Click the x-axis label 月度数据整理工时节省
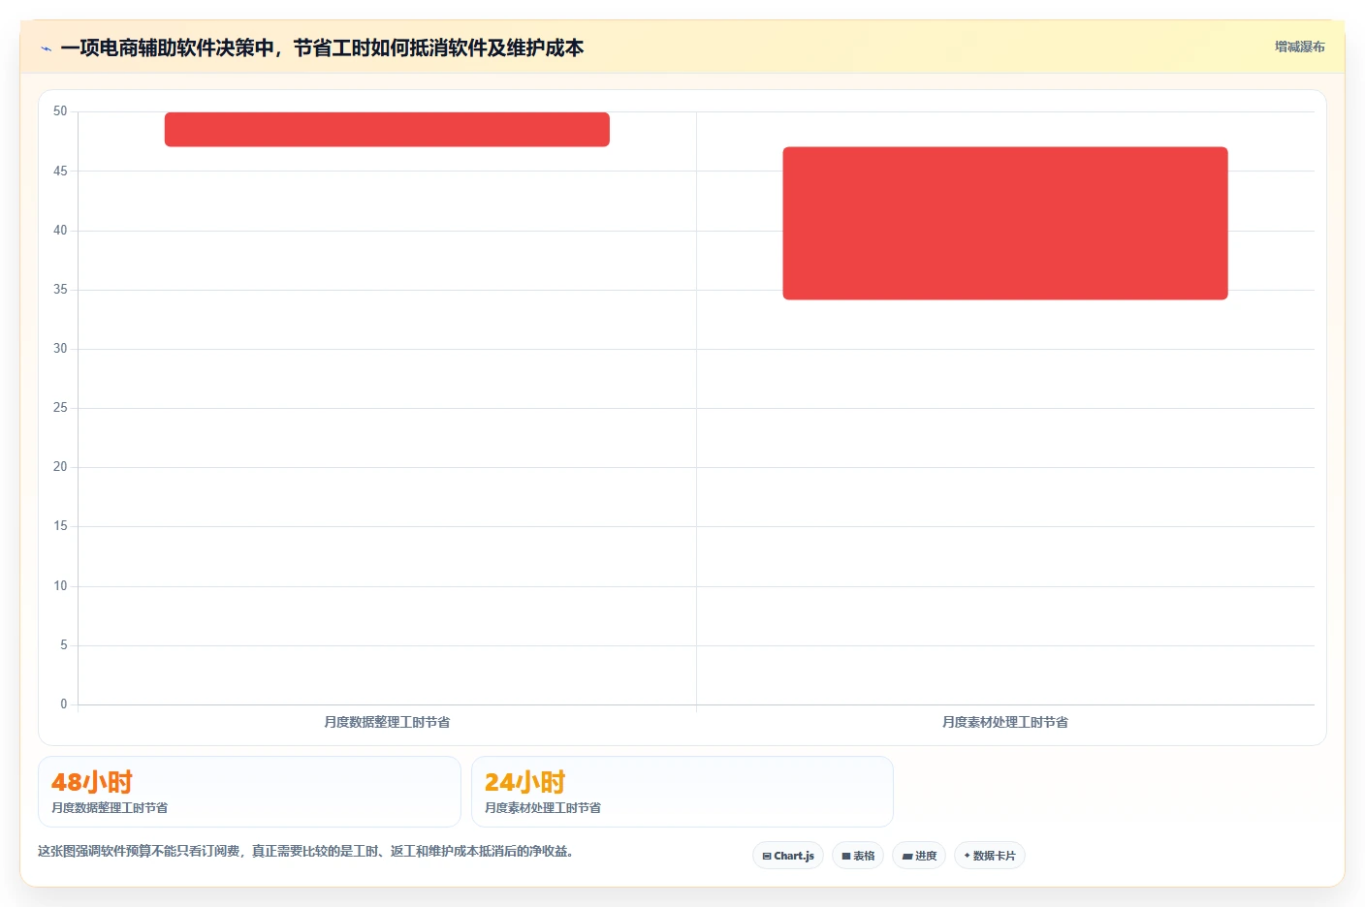This screenshot has height=907, width=1365. [387, 722]
